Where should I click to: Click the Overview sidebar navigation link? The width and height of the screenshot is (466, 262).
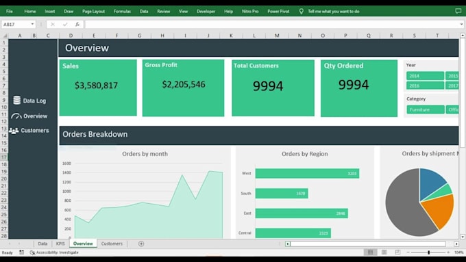click(35, 116)
